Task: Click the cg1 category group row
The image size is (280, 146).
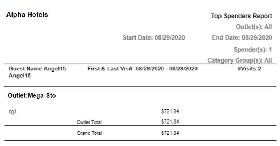Action: click(13, 111)
